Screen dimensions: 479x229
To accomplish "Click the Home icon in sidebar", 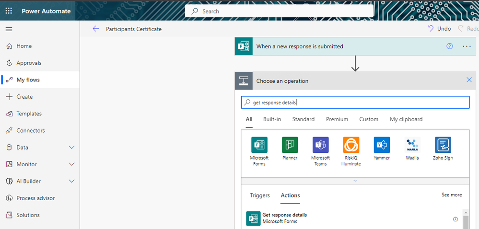I will point(9,46).
